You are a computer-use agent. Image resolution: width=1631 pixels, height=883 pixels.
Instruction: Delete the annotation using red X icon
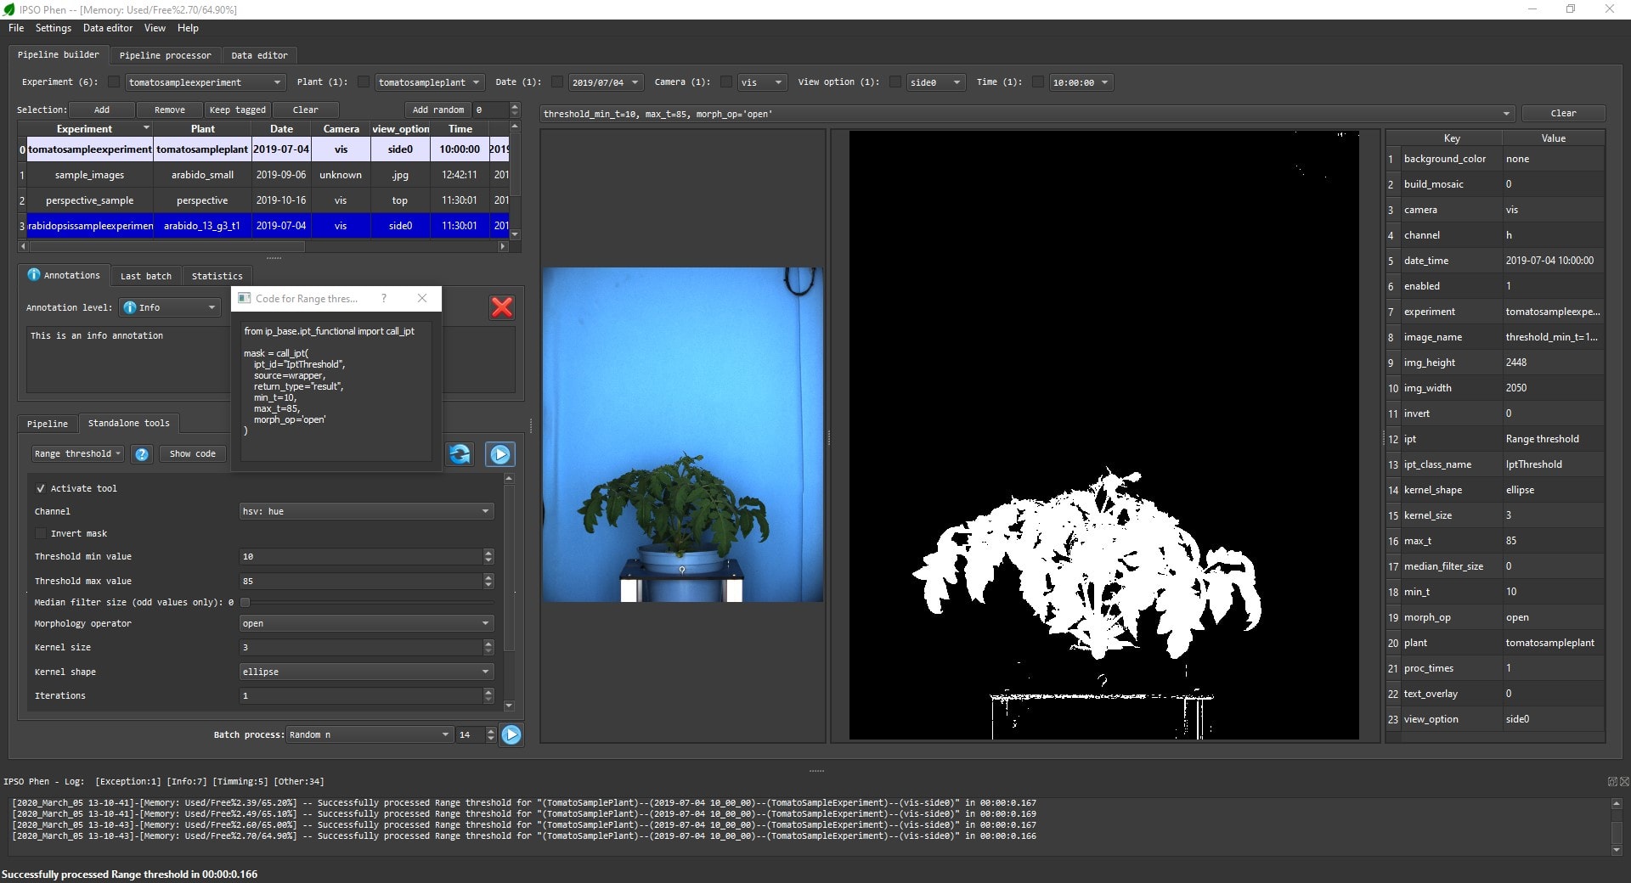[501, 307]
